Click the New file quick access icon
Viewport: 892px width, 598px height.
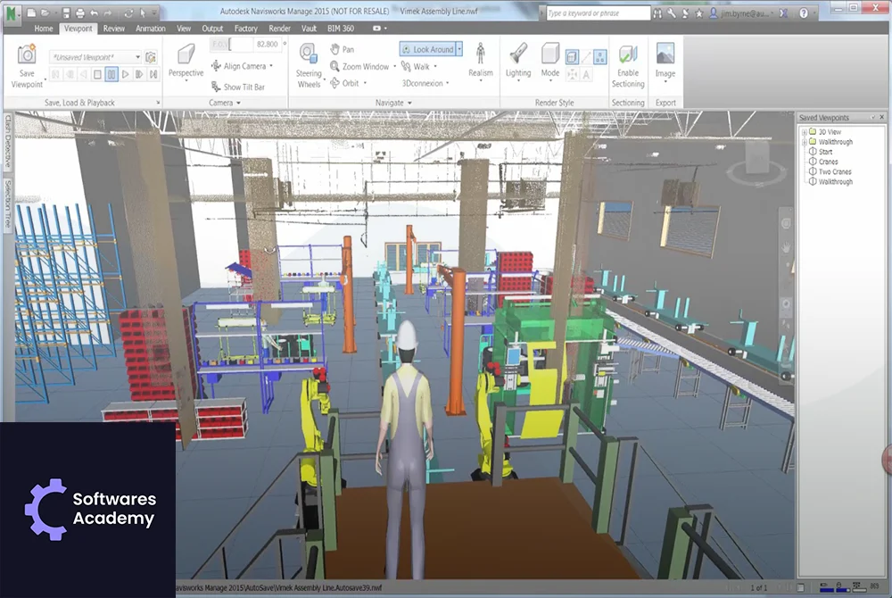tap(32, 12)
